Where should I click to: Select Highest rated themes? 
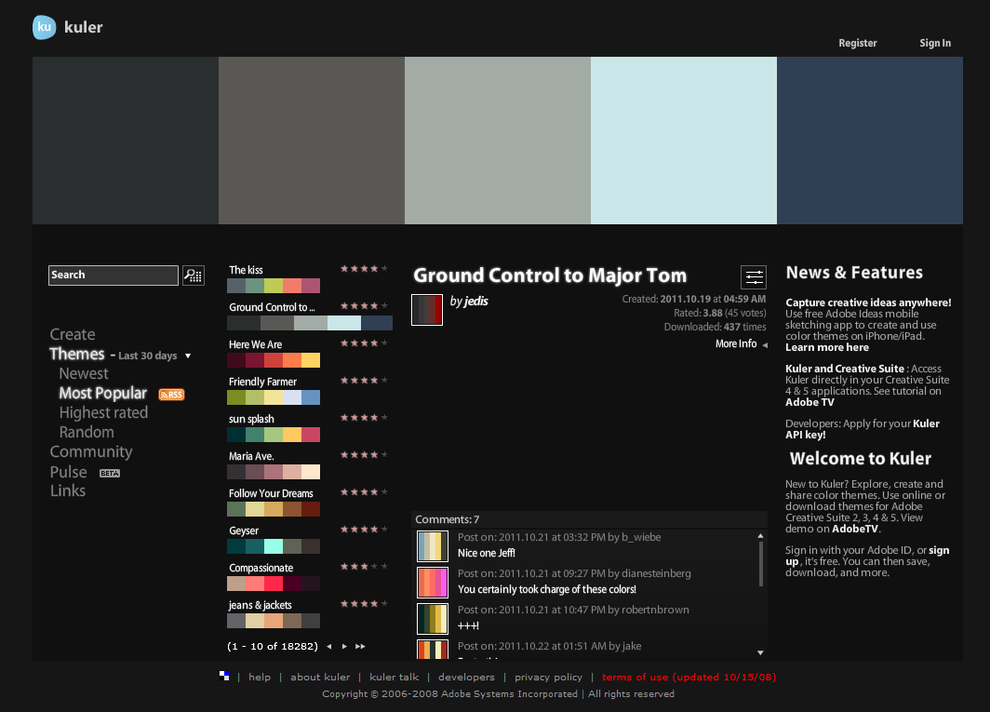[103, 412]
